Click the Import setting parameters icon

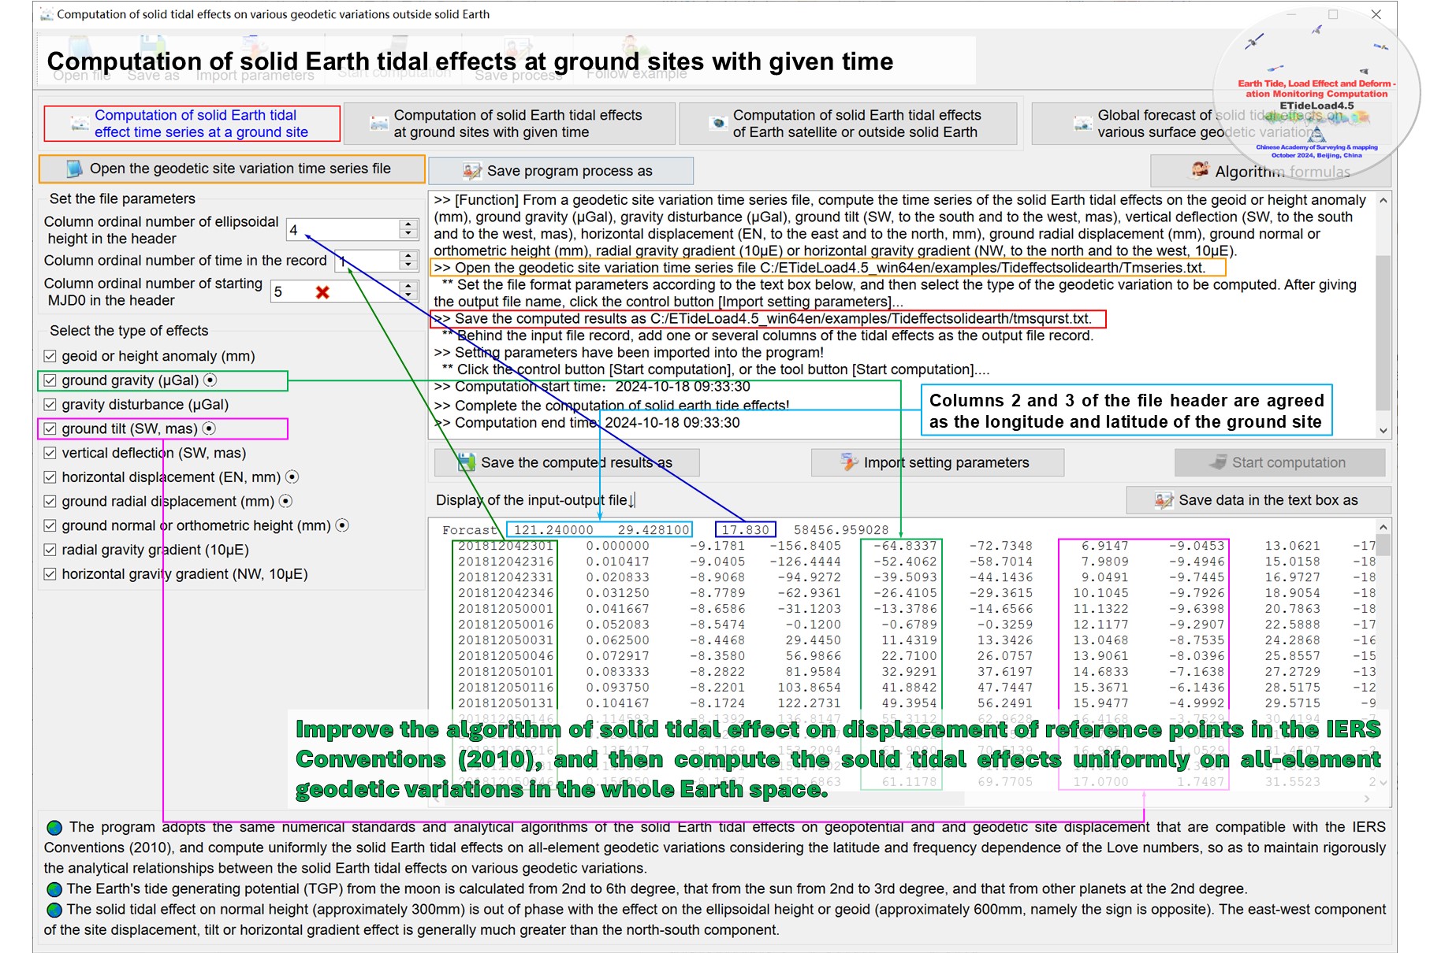click(x=848, y=462)
